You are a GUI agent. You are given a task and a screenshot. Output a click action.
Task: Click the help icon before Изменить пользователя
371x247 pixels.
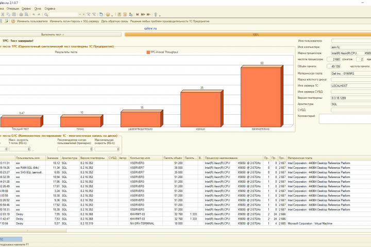tap(13, 21)
